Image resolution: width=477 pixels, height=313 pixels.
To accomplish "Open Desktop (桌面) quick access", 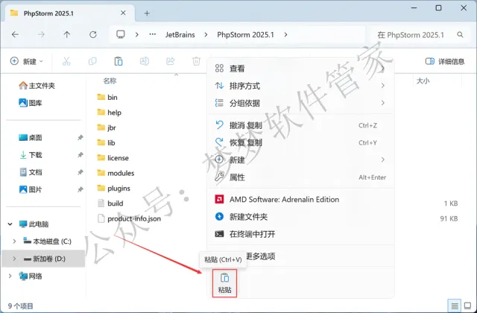I will pos(31,138).
